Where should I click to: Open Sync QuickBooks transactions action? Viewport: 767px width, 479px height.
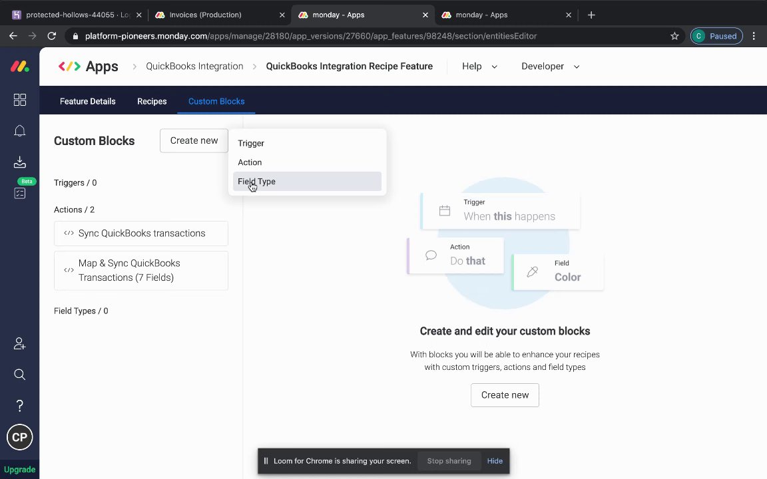tap(141, 233)
